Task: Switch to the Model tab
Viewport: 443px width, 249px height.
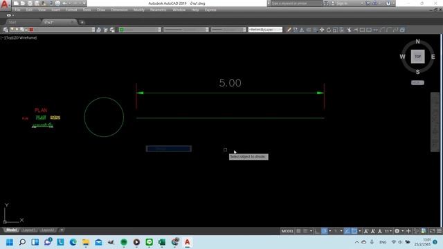Action: 11,230
